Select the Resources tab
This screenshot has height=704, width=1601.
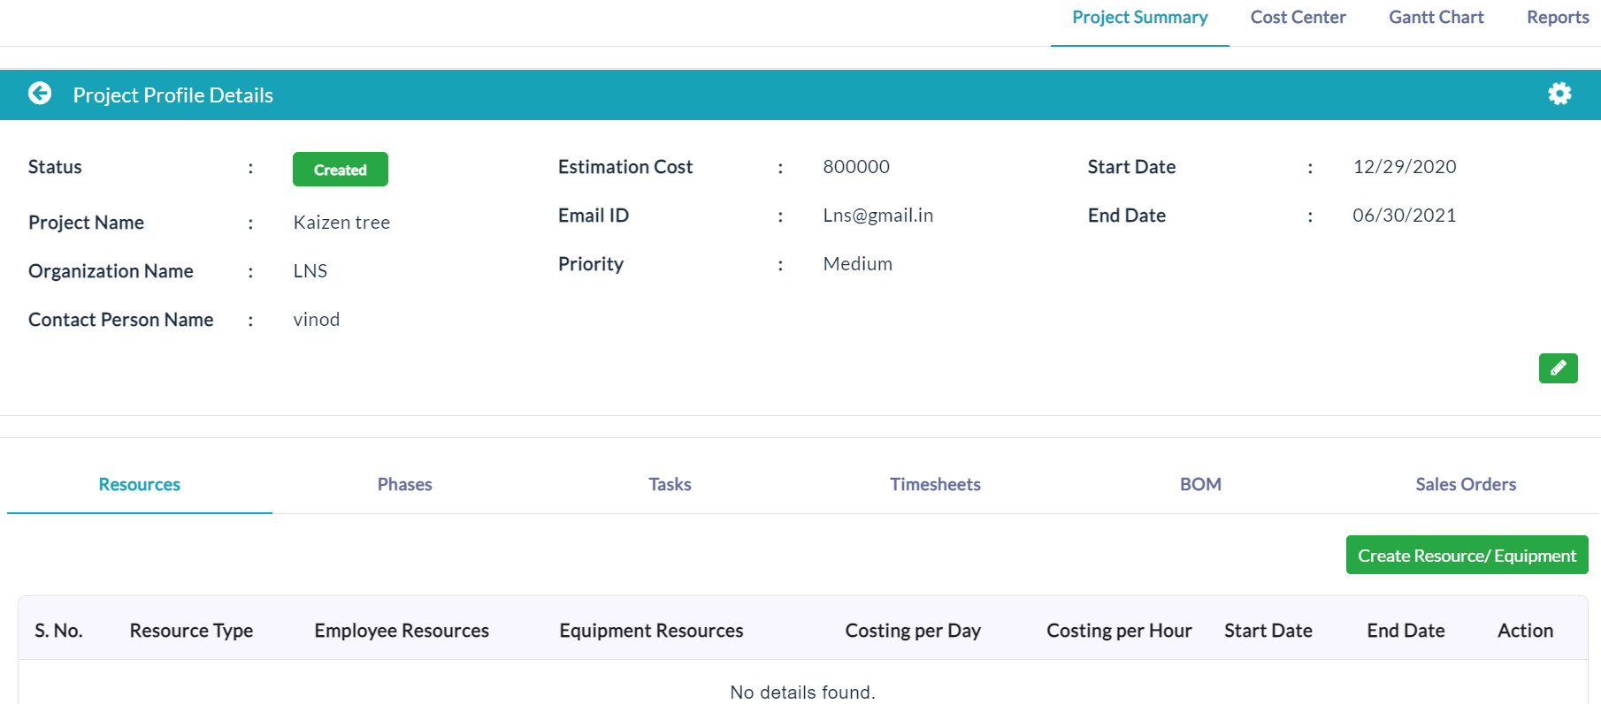coord(140,484)
